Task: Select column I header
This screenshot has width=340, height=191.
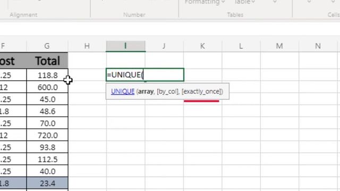Action: pos(125,46)
